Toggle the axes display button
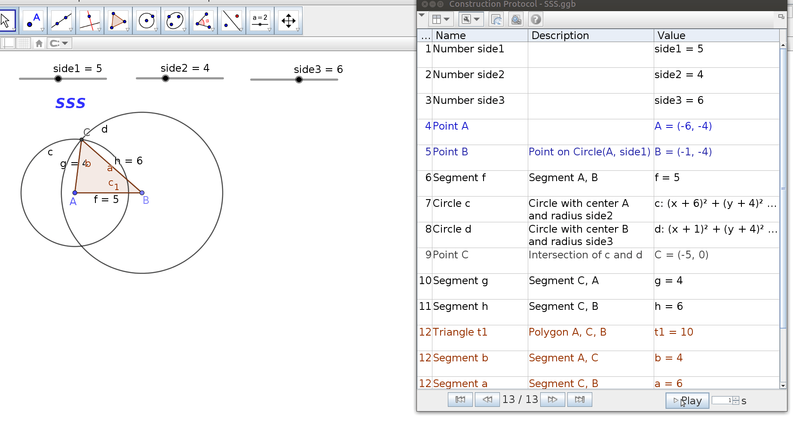Viewport: 793px width, 421px height. click(x=8, y=43)
